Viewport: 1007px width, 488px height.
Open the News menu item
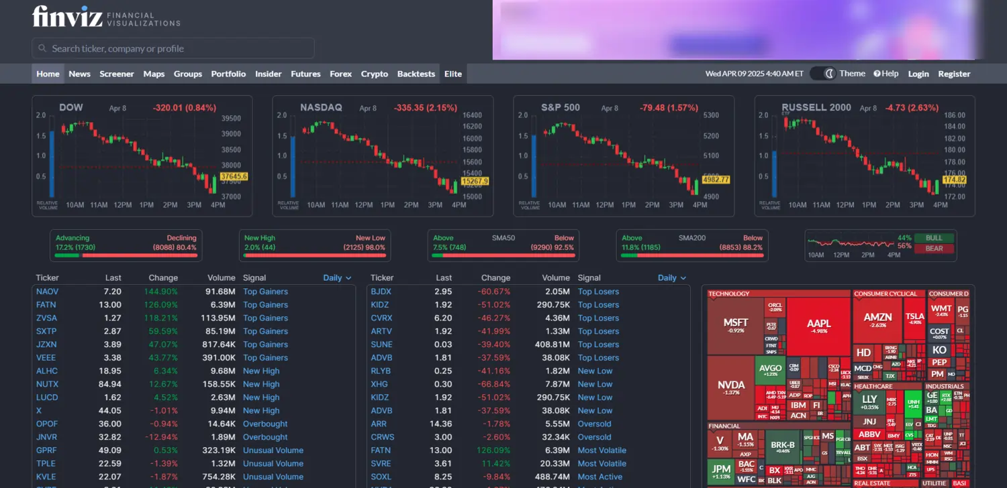pyautogui.click(x=79, y=74)
